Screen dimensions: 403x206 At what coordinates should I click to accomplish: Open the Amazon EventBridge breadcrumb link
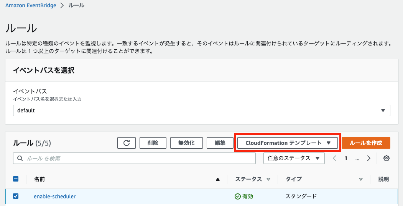point(31,5)
